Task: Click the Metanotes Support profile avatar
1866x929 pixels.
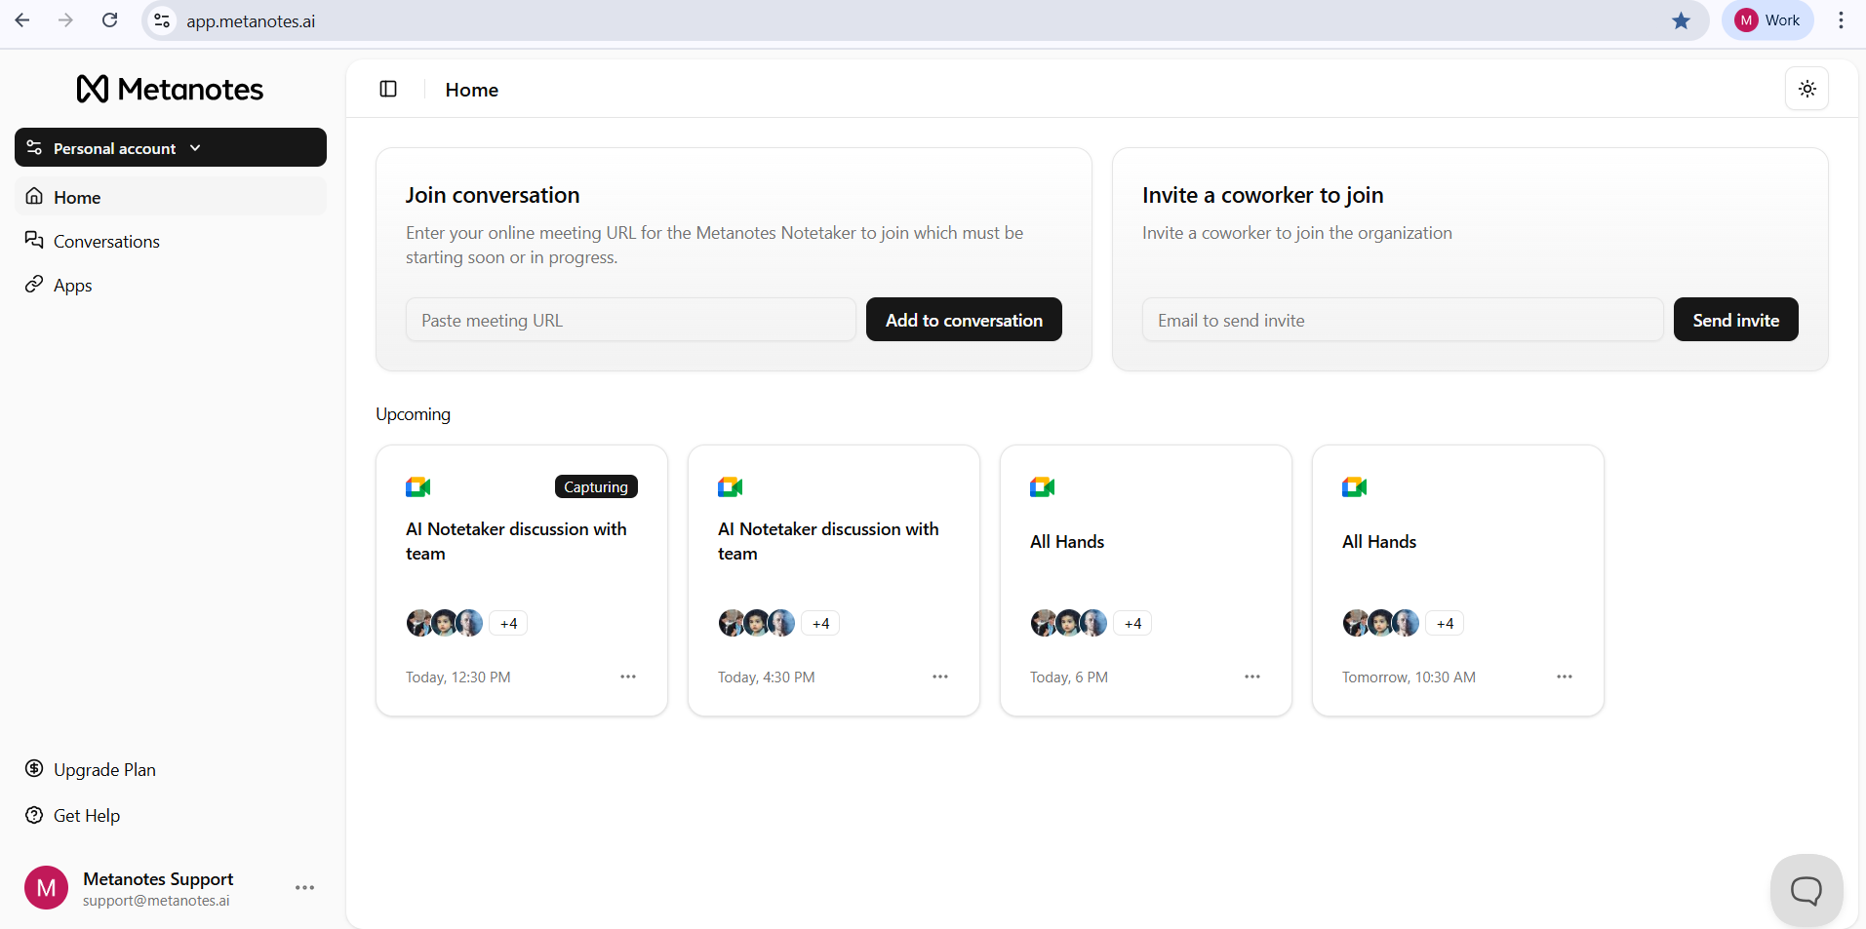Action: pos(46,888)
